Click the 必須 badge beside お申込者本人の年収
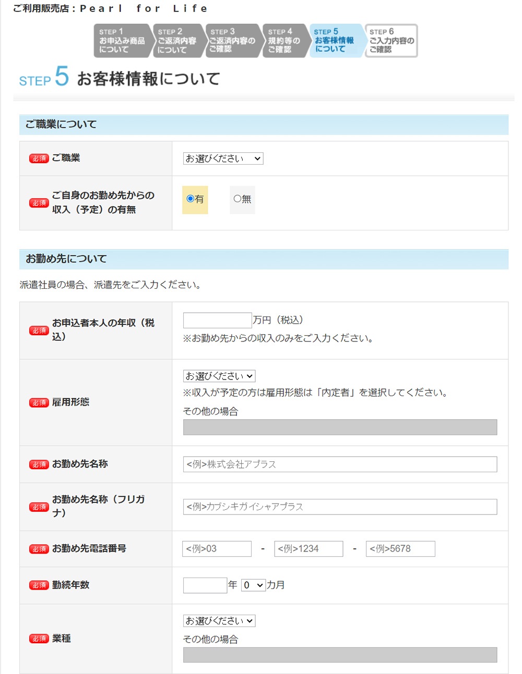522x674 pixels. 38,330
